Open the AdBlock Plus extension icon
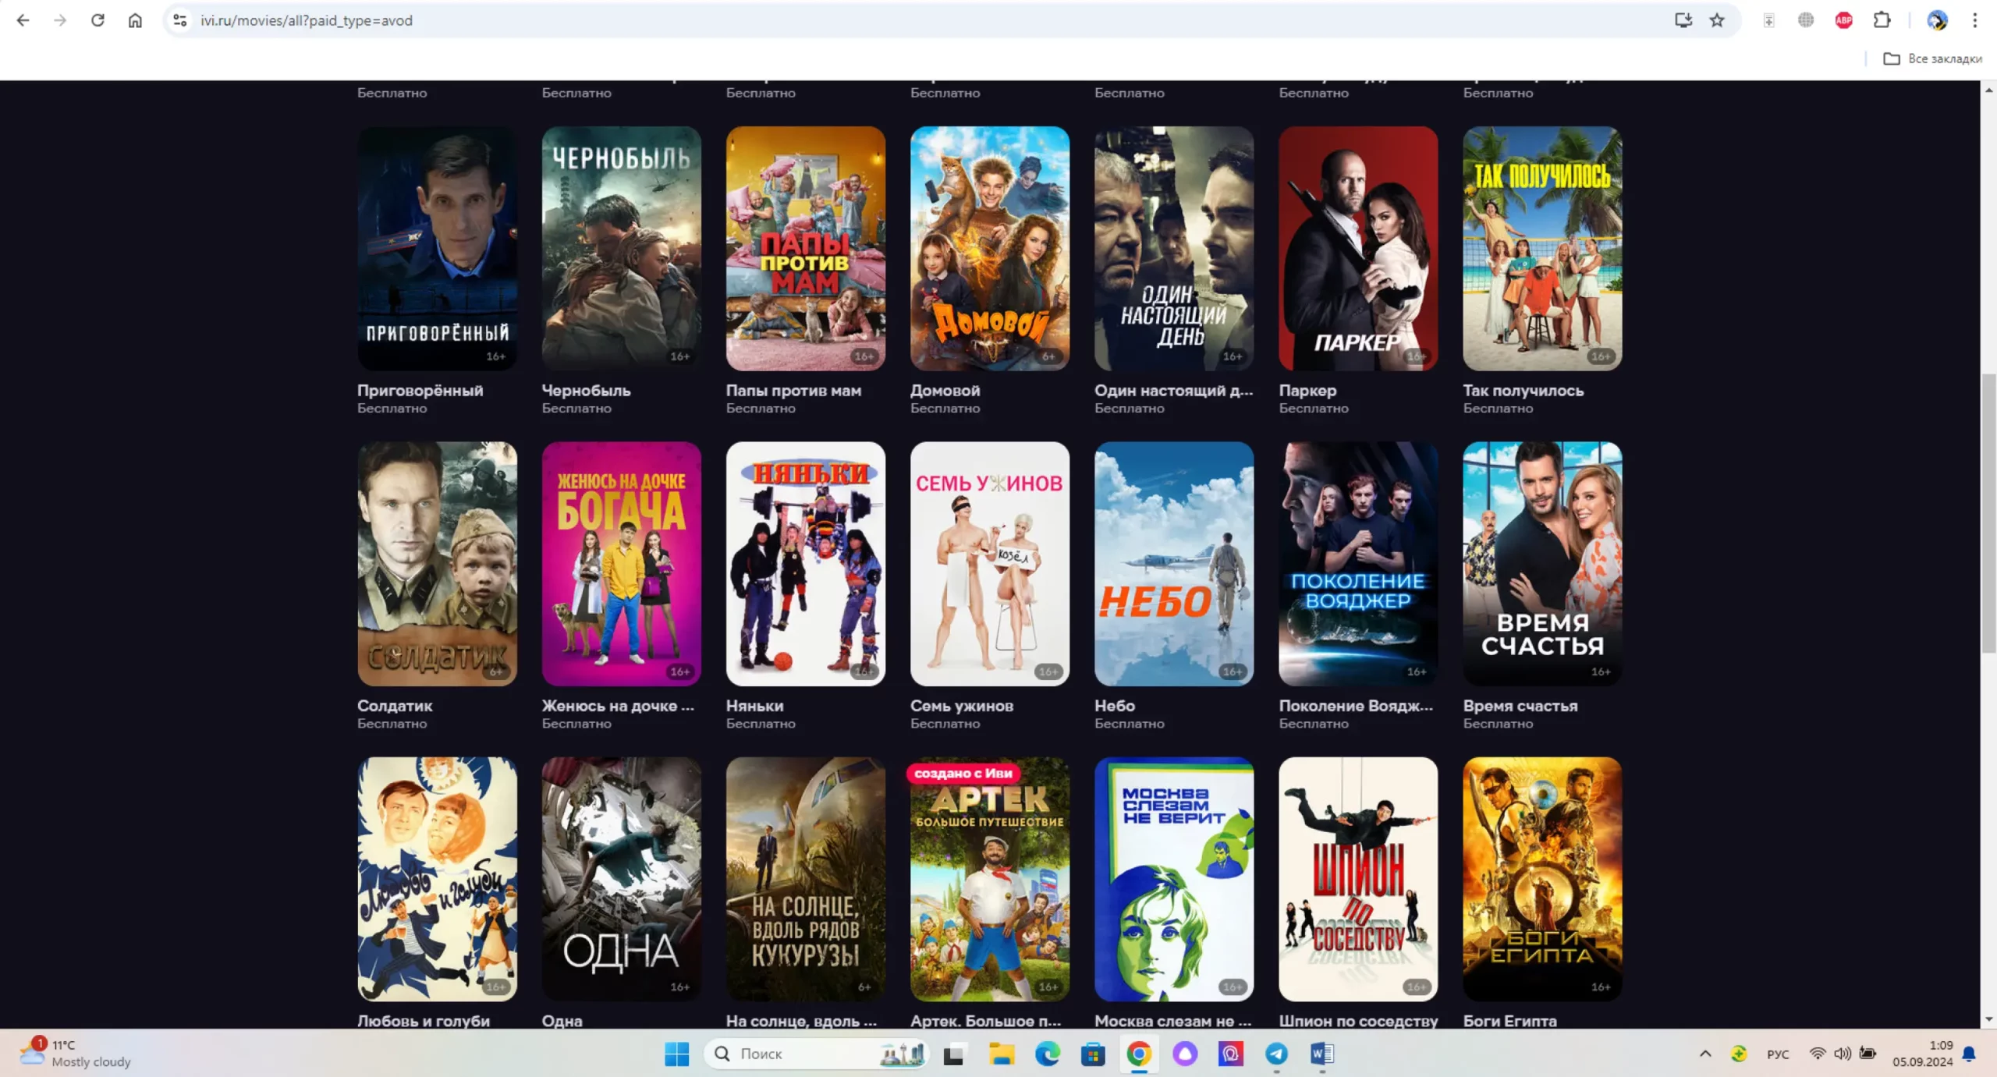Image resolution: width=1997 pixels, height=1077 pixels. 1844,20
